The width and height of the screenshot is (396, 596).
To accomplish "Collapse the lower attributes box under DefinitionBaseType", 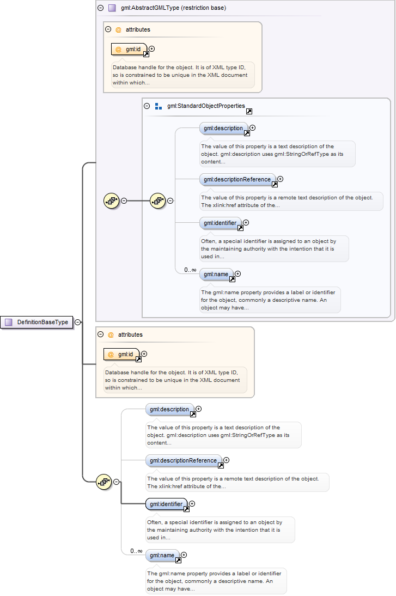I will coord(100,335).
